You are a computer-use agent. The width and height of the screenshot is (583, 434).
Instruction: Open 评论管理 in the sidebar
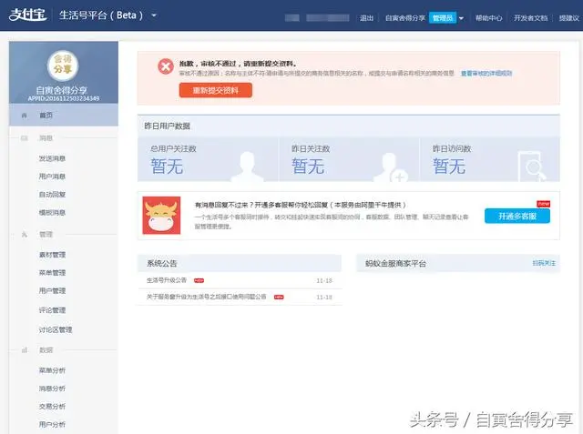pyautogui.click(x=52, y=310)
